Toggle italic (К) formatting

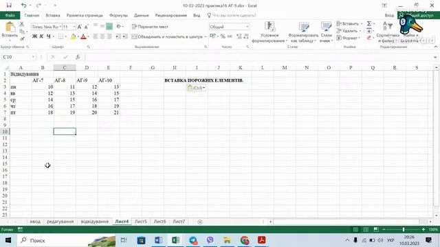41,36
